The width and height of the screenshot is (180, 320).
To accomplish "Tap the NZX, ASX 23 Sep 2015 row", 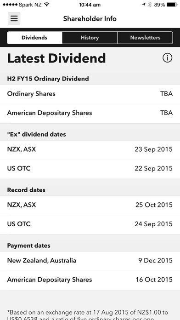I will click(90, 149).
